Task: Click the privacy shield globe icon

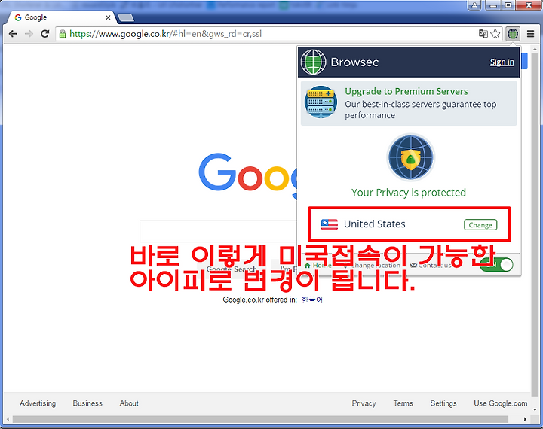Action: click(x=411, y=157)
